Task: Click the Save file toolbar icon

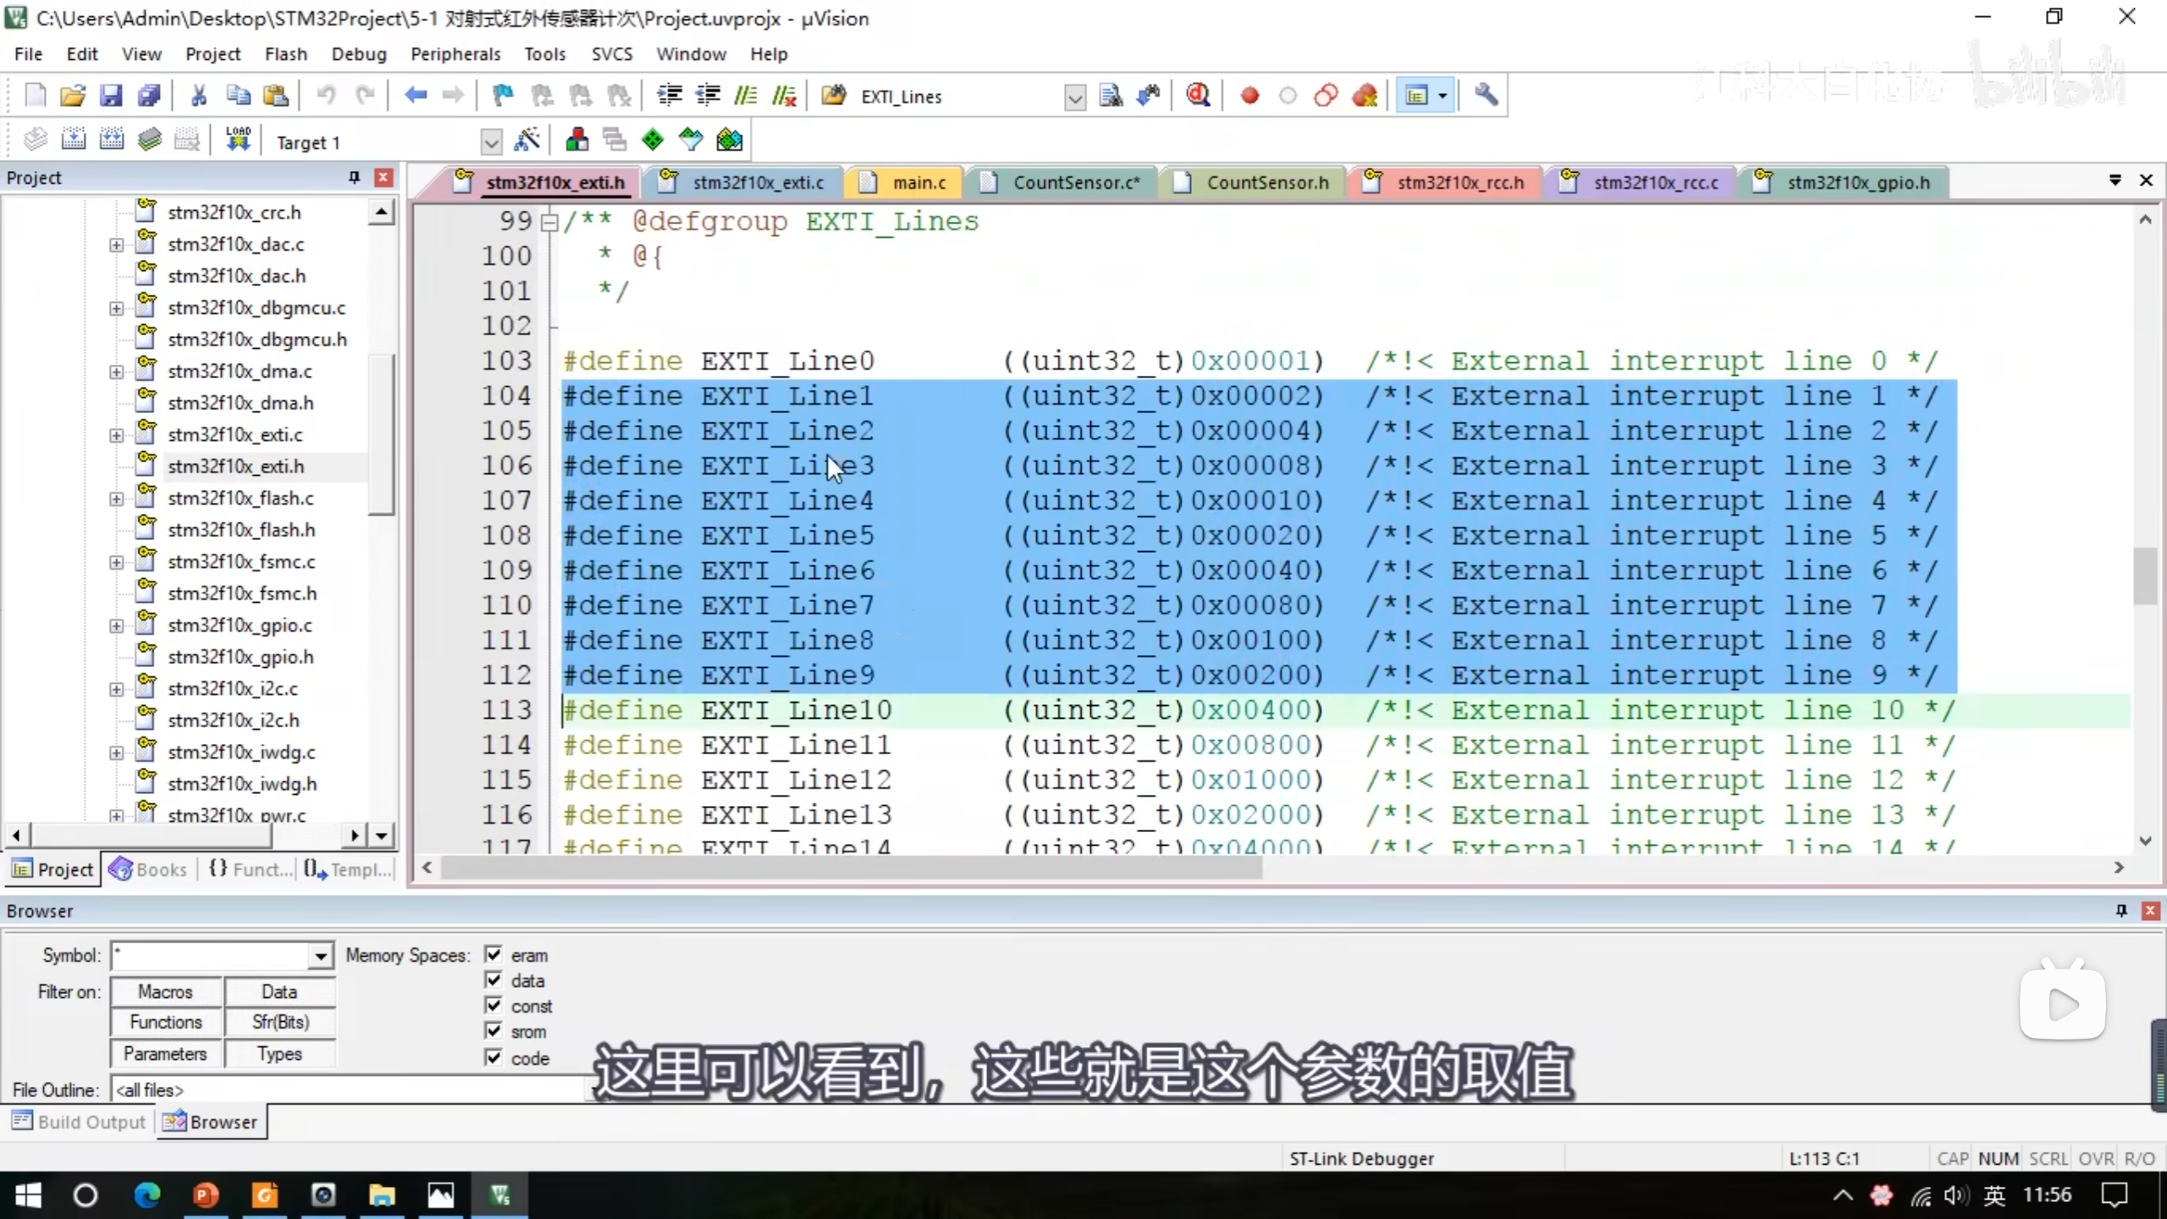Action: pos(111,96)
